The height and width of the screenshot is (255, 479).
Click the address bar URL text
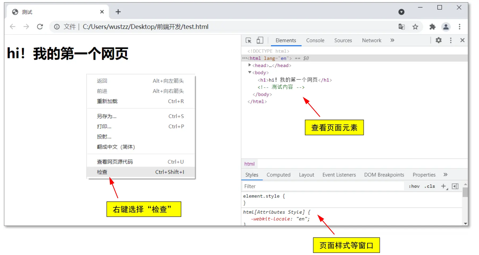point(145,27)
